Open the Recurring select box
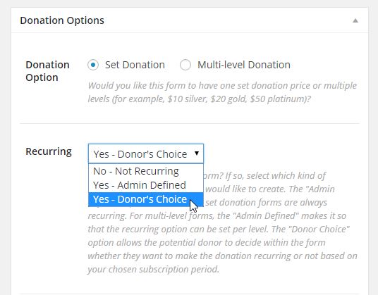 (x=146, y=153)
